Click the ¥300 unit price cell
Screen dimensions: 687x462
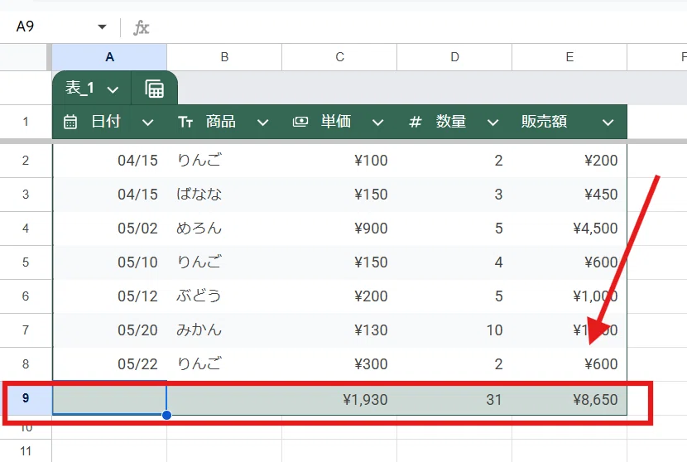(339, 363)
